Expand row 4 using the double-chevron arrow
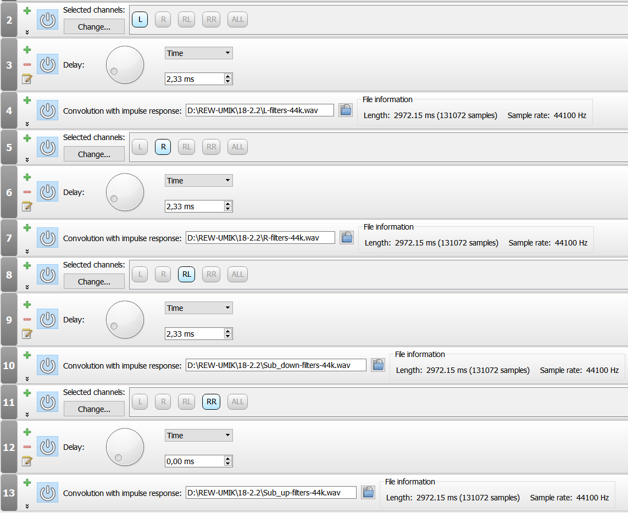This screenshot has width=628, height=513. [27, 124]
